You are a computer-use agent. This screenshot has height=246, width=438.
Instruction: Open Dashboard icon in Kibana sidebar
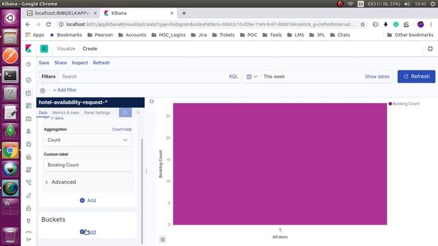pos(29,106)
